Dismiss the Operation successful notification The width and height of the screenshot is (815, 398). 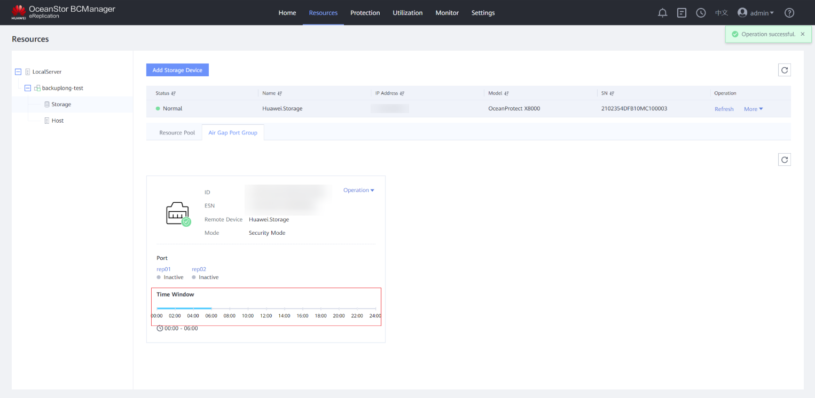click(x=802, y=34)
